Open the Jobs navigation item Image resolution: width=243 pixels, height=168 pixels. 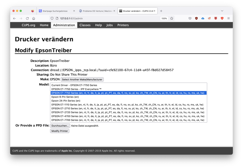click(110, 25)
